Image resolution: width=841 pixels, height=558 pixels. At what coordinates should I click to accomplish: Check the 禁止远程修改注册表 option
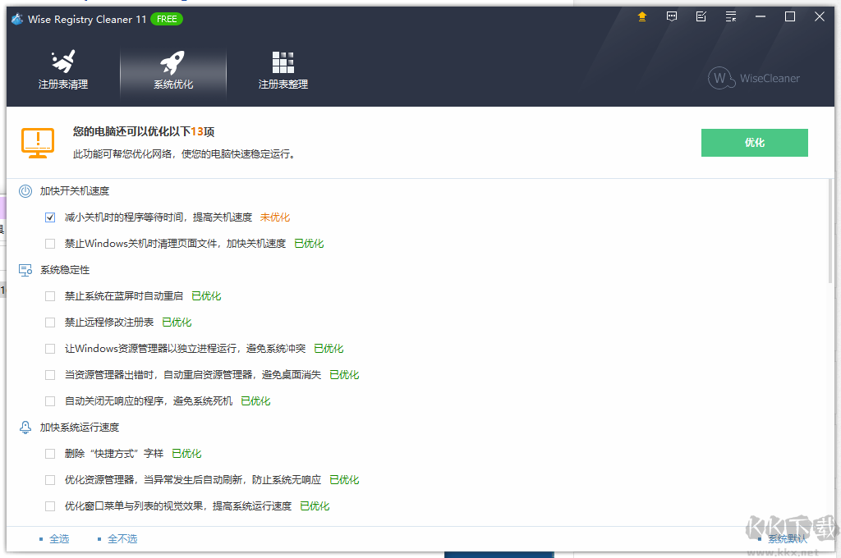tap(50, 322)
